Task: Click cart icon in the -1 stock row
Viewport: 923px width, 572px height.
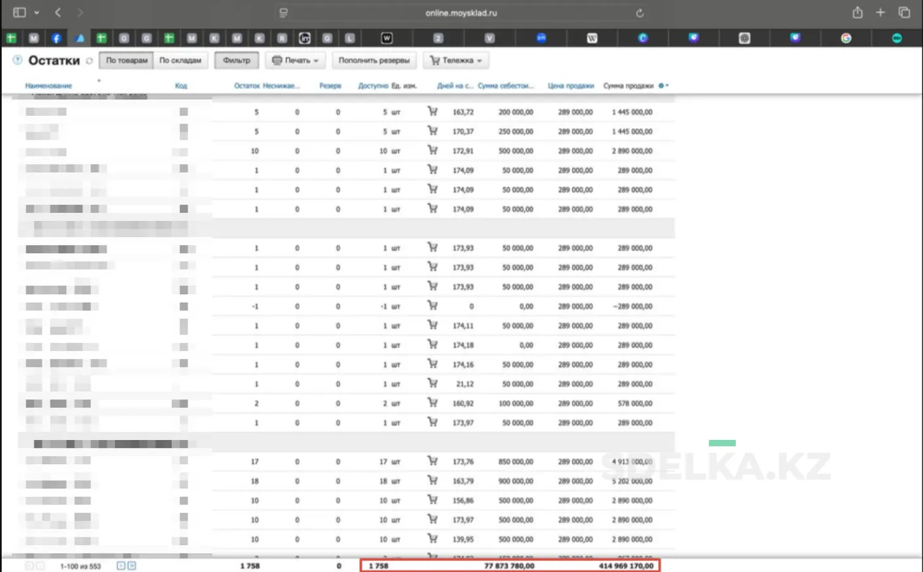Action: coord(432,305)
